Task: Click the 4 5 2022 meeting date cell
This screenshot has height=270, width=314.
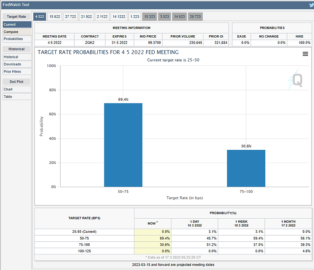Action: (55, 43)
